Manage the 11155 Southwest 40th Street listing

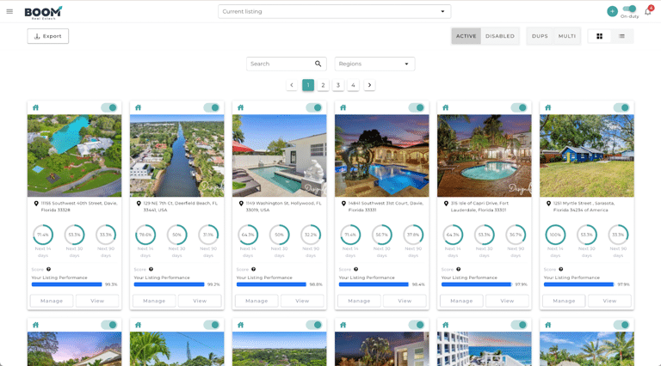pyautogui.click(x=52, y=301)
